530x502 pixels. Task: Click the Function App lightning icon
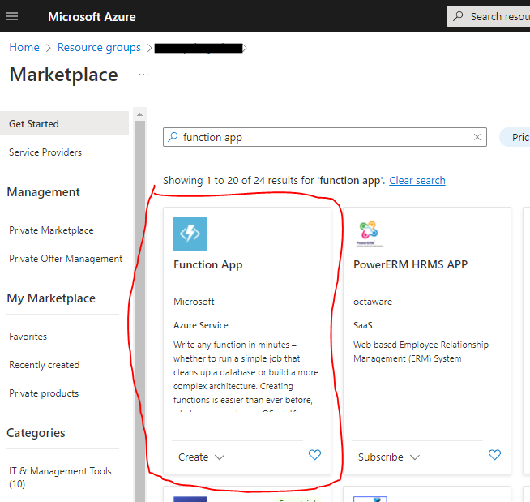point(190,234)
